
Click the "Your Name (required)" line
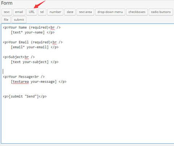[x=32, y=28]
